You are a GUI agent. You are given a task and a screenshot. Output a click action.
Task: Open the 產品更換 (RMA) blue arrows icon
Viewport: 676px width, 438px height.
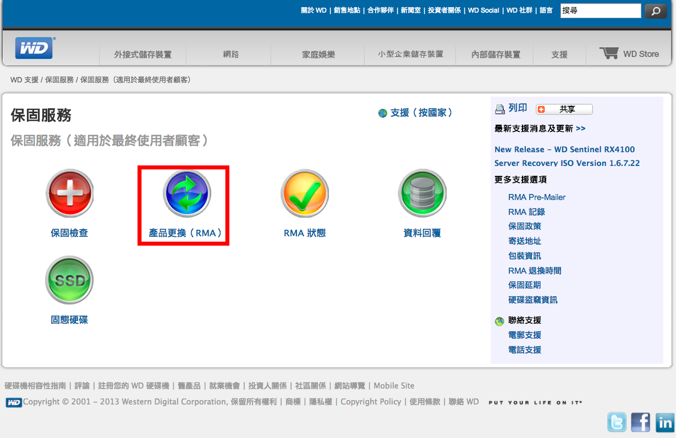tap(187, 193)
